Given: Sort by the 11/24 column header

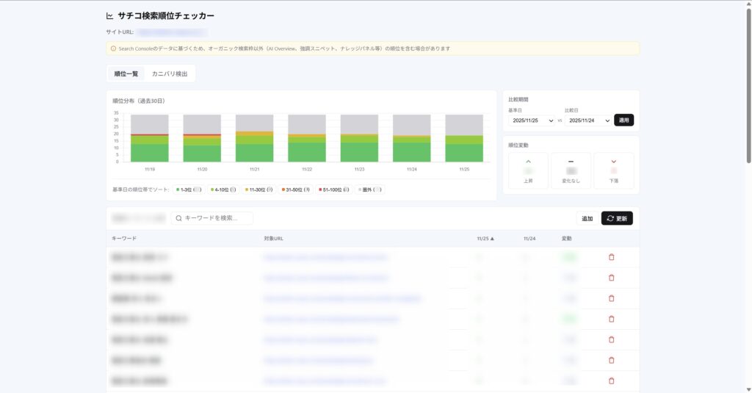Looking at the screenshot, I should pos(529,239).
